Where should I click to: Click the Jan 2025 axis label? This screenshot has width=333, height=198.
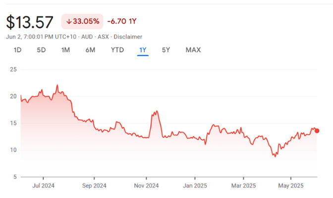(x=194, y=186)
